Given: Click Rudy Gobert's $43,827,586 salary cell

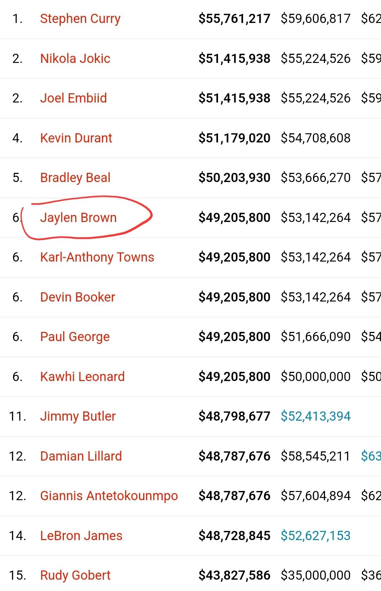Looking at the screenshot, I should (x=235, y=575).
